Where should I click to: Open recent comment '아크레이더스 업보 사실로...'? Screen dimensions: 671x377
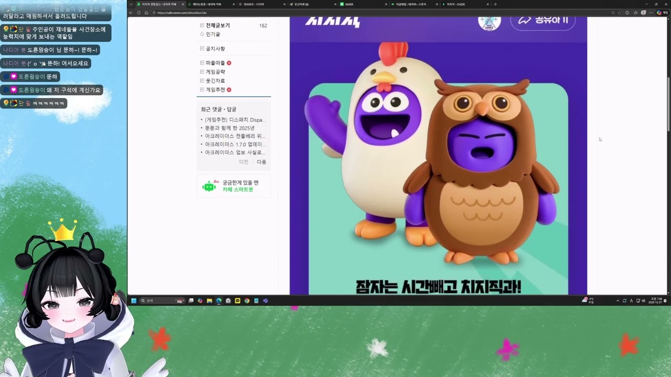[235, 152]
